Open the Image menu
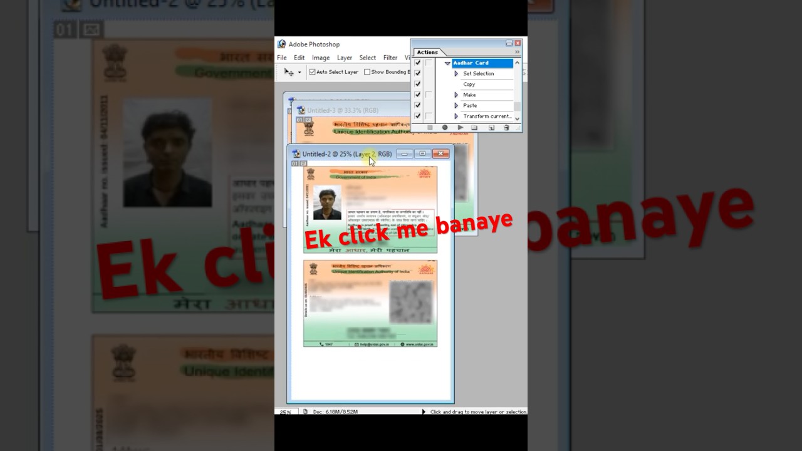Screen dimensions: 802x451 pos(321,58)
